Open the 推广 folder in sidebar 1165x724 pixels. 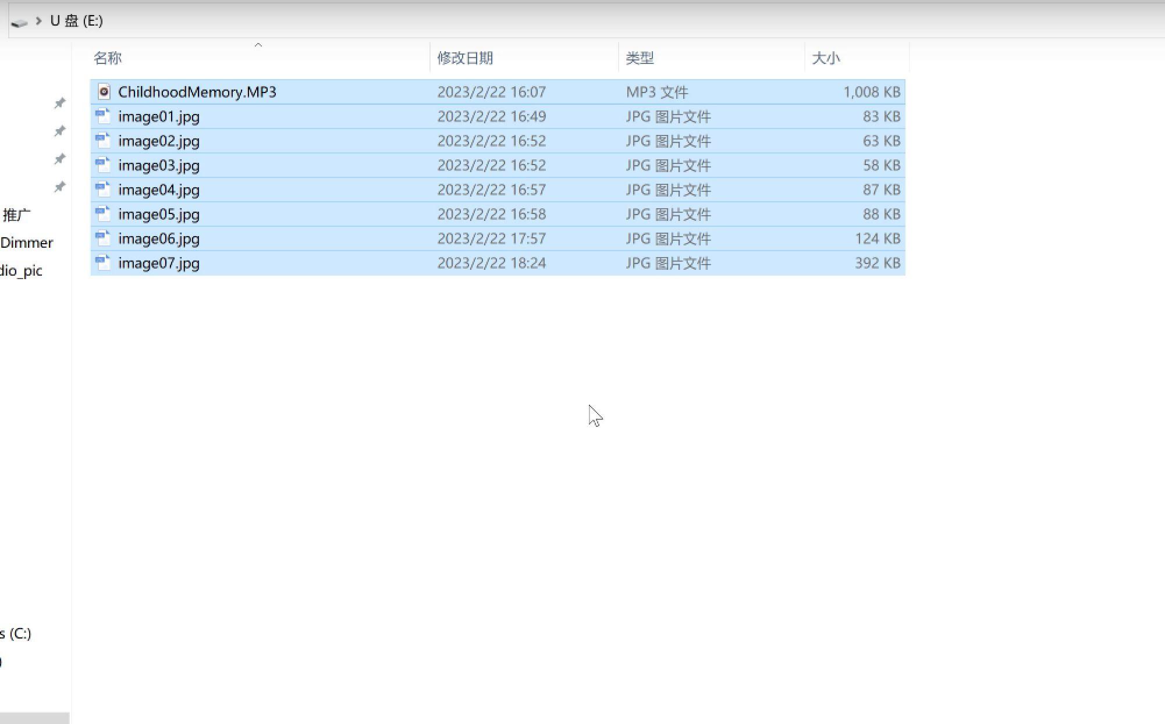(16, 215)
